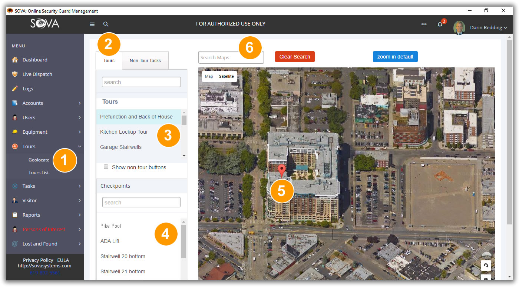The image size is (519, 287).
Task: Open the Privacy Policy link
Action: (38, 260)
